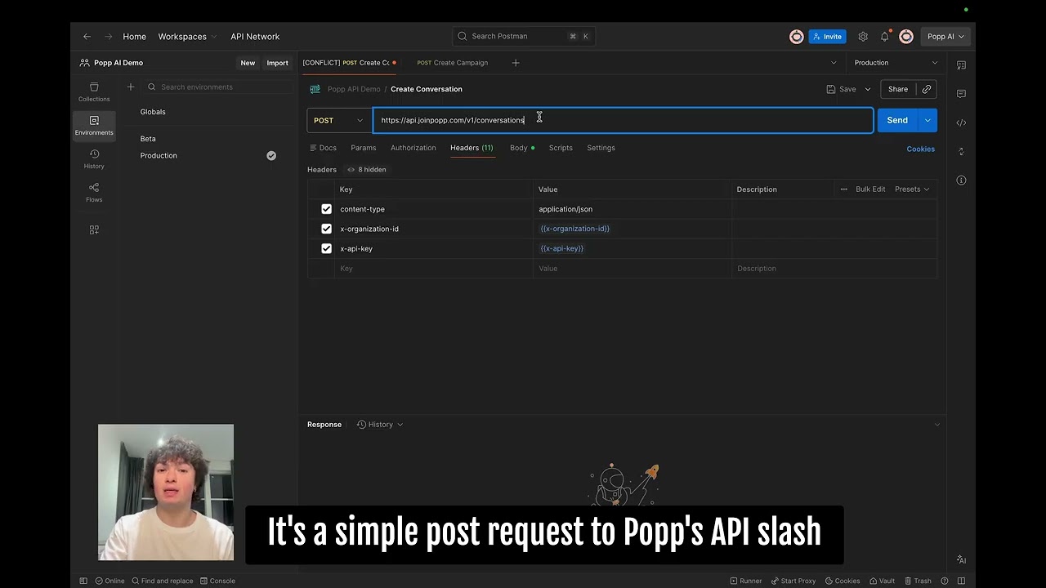Switch to the Body tab

pyautogui.click(x=521, y=148)
